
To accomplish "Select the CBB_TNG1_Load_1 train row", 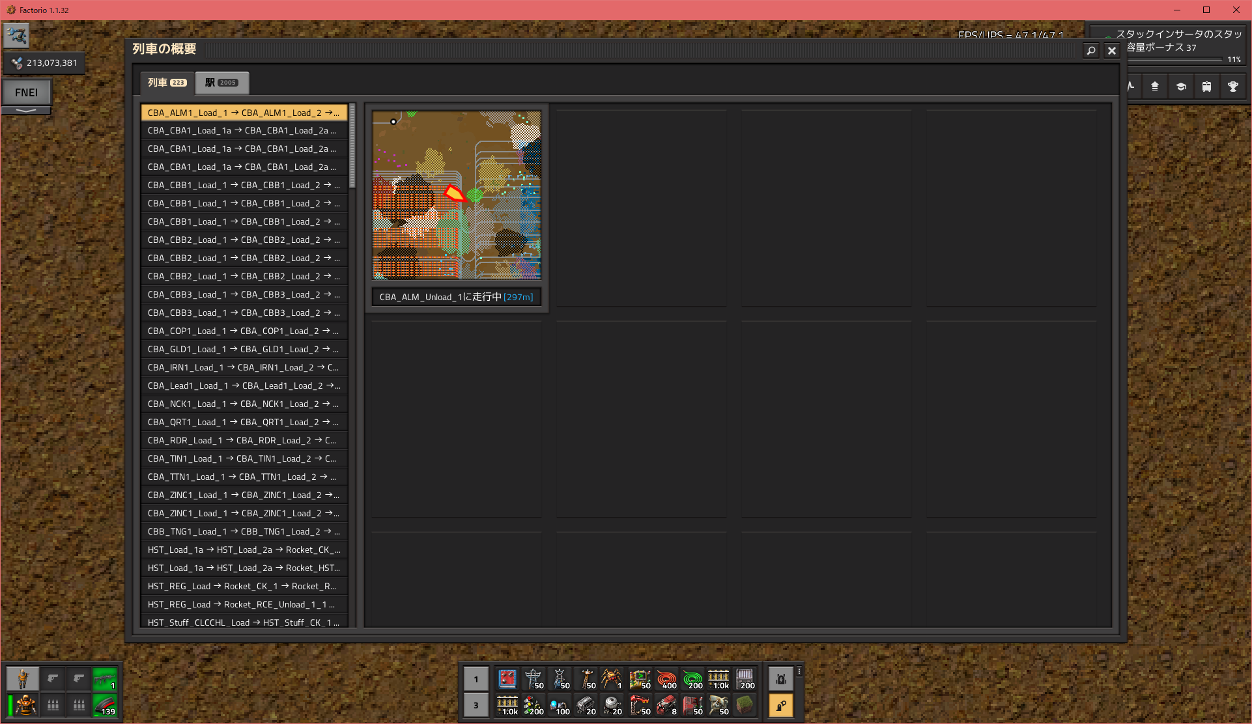I will [244, 532].
